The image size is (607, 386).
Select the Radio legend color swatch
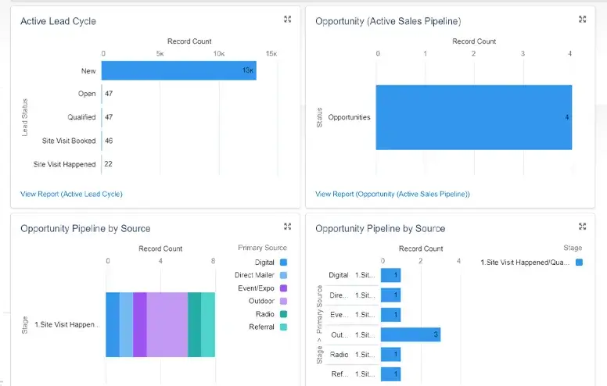[283, 314]
